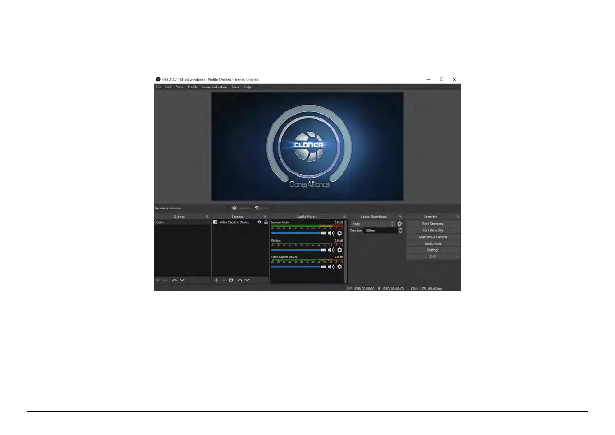Click Start Streaming
This screenshot has height=435, width=615.
click(433, 224)
